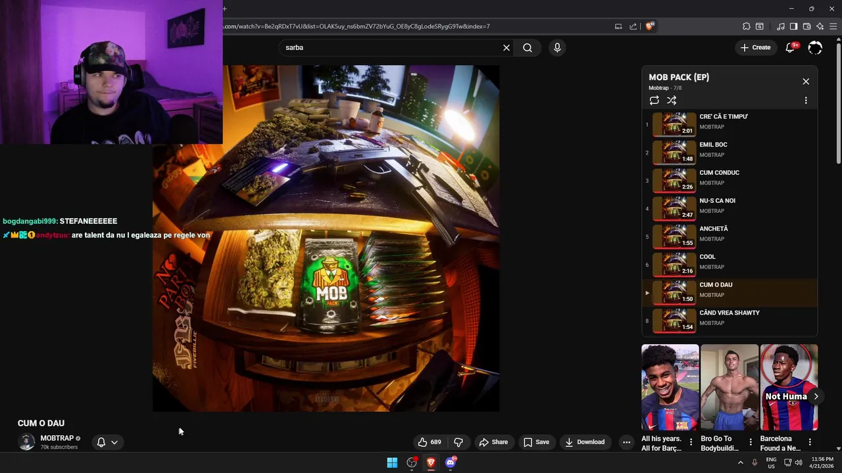This screenshot has width=842, height=473.
Task: Click the Brave Shields lion icon in address bar
Action: tap(649, 26)
